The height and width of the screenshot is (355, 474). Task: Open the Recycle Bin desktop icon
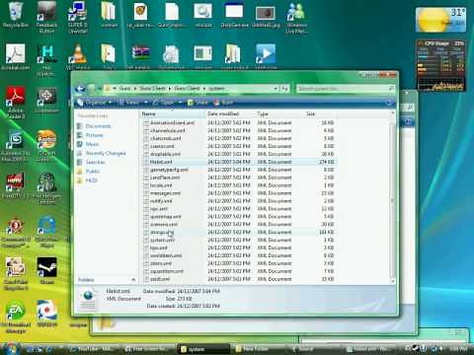pos(15,15)
